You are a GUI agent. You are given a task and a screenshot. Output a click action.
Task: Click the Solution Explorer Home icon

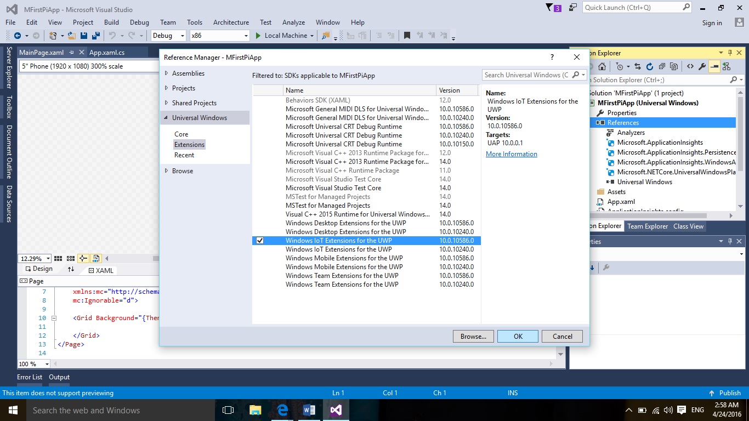[602, 67]
